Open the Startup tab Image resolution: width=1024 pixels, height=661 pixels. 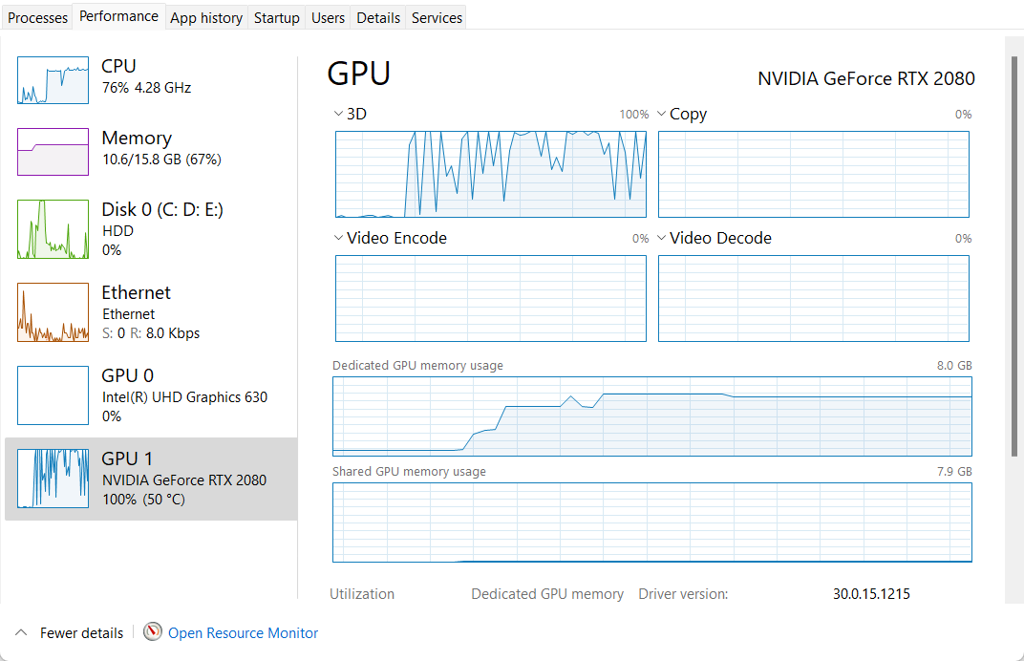coord(277,17)
